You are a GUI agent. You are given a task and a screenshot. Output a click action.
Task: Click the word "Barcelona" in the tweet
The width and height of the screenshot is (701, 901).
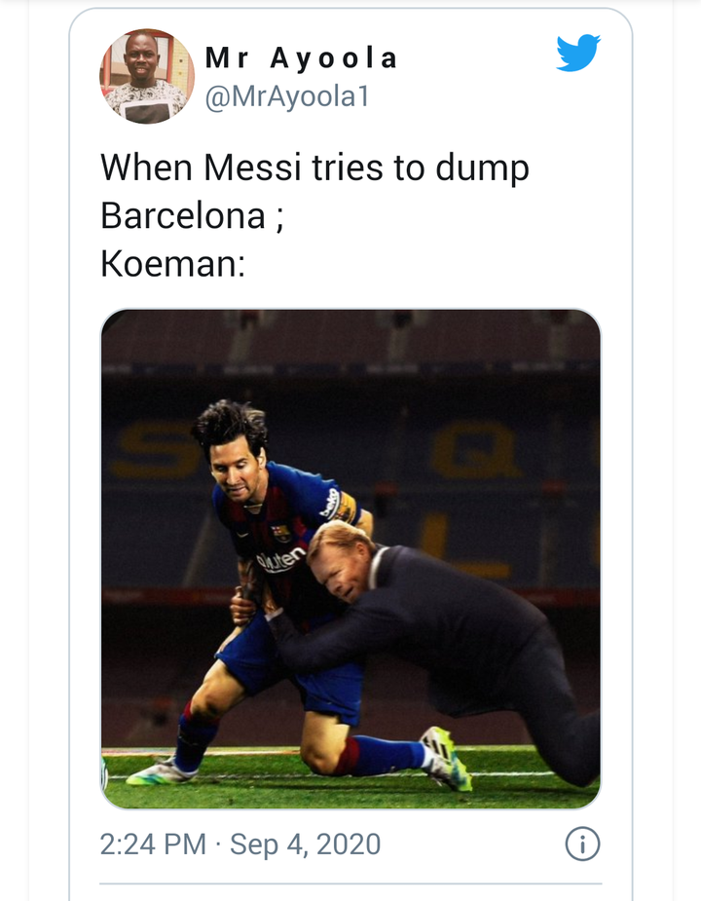click(x=183, y=215)
